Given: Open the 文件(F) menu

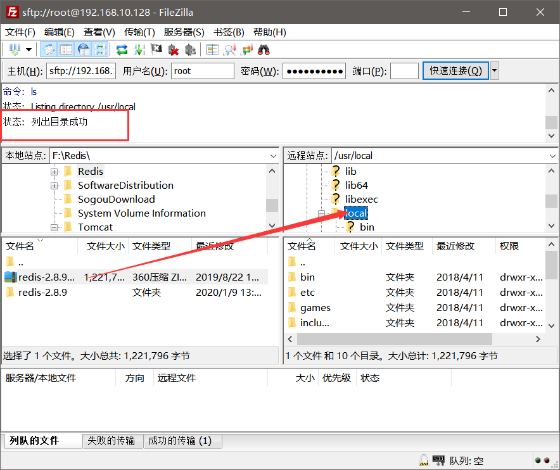Looking at the screenshot, I should [20, 32].
